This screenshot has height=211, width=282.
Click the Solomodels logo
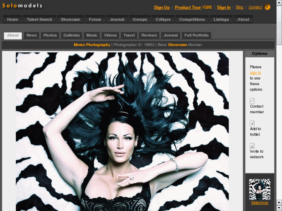point(22,6)
